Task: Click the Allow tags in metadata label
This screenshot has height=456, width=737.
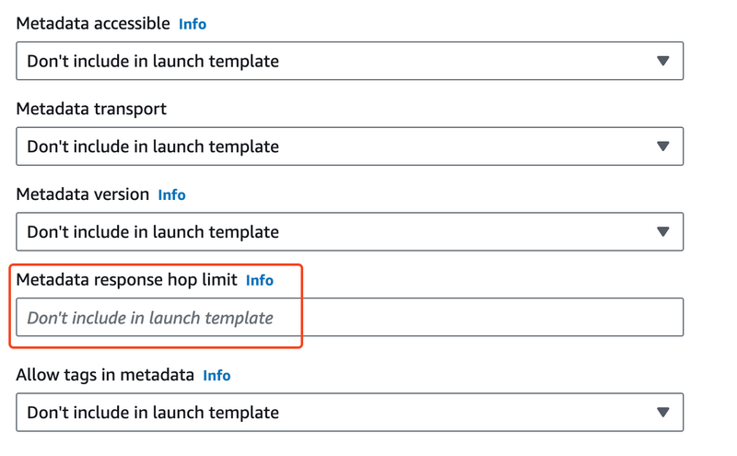Action: coord(105,375)
